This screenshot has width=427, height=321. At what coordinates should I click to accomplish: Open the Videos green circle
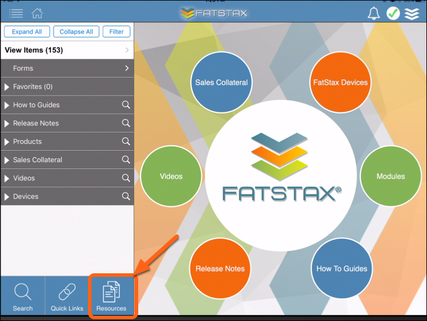tap(171, 176)
